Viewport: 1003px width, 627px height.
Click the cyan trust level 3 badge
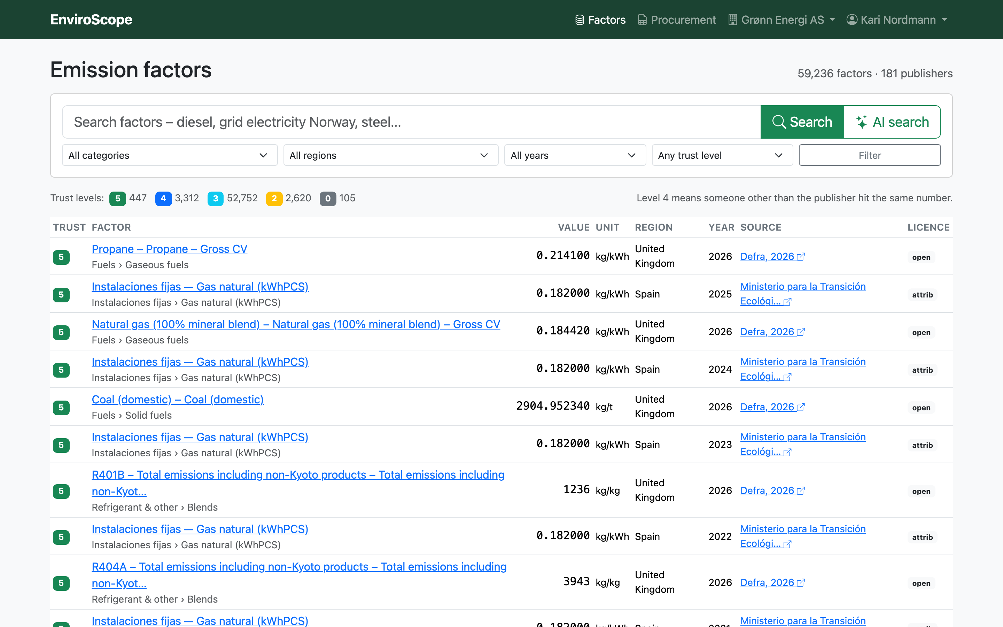click(x=216, y=199)
